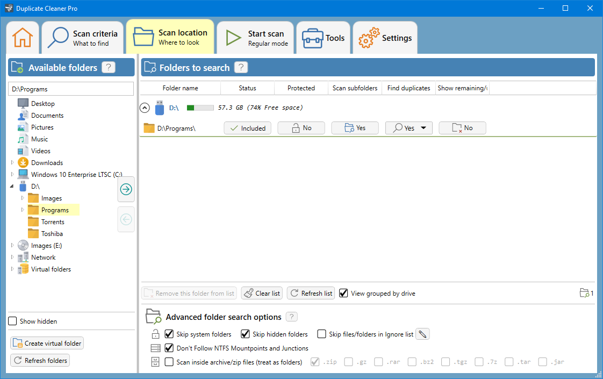Viewport: 603px width, 379px height.
Task: Edit the Ignore list with pencil icon
Action: coord(422,334)
